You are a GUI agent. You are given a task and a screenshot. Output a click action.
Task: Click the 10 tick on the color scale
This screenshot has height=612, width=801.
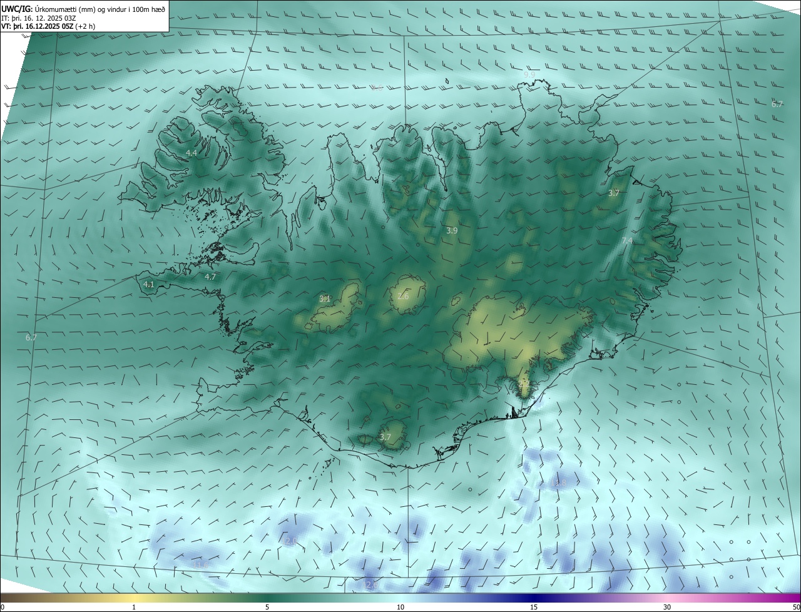pyautogui.click(x=400, y=607)
